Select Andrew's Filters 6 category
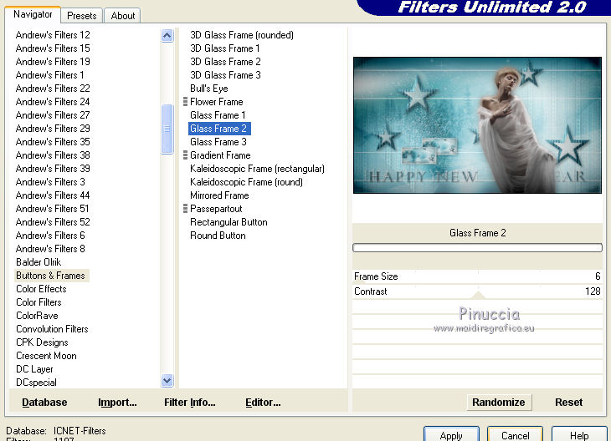This screenshot has width=611, height=441. 50,236
